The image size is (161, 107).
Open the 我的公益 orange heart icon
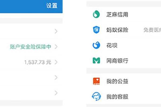pos(96,81)
